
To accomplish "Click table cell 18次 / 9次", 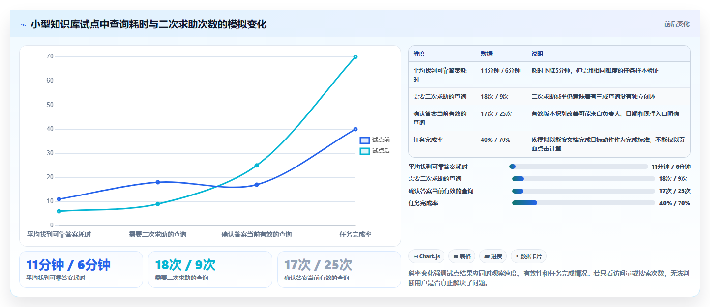I will click(495, 97).
